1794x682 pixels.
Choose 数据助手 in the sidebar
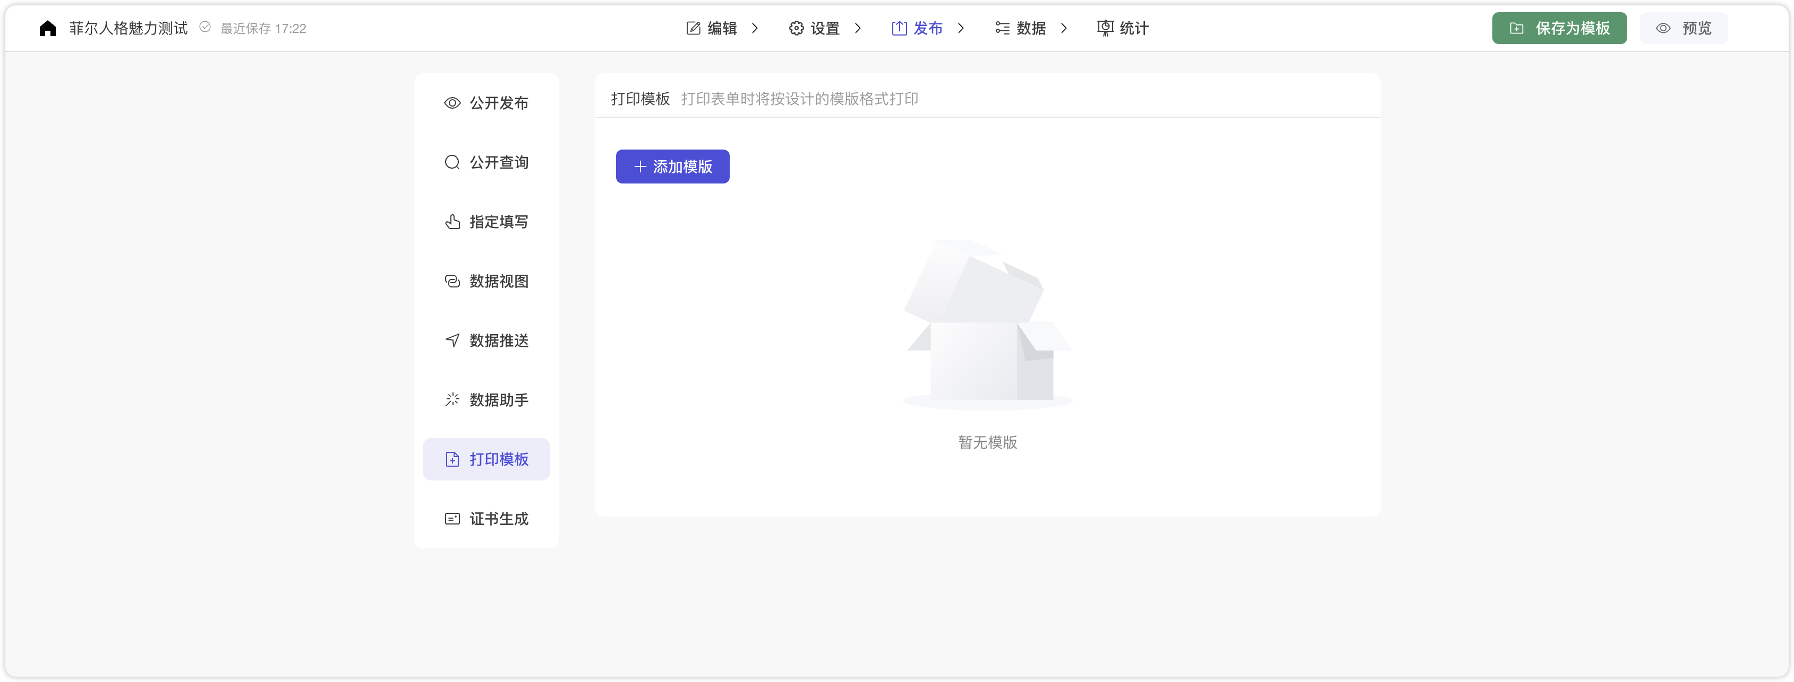[x=486, y=400]
